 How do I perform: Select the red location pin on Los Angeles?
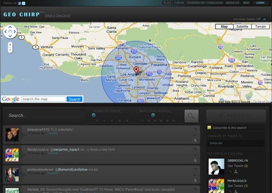[136, 71]
